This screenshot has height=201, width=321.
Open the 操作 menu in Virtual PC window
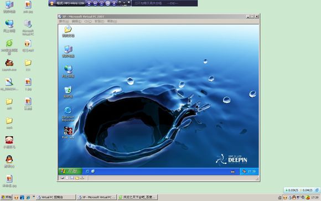click(x=64, y=21)
